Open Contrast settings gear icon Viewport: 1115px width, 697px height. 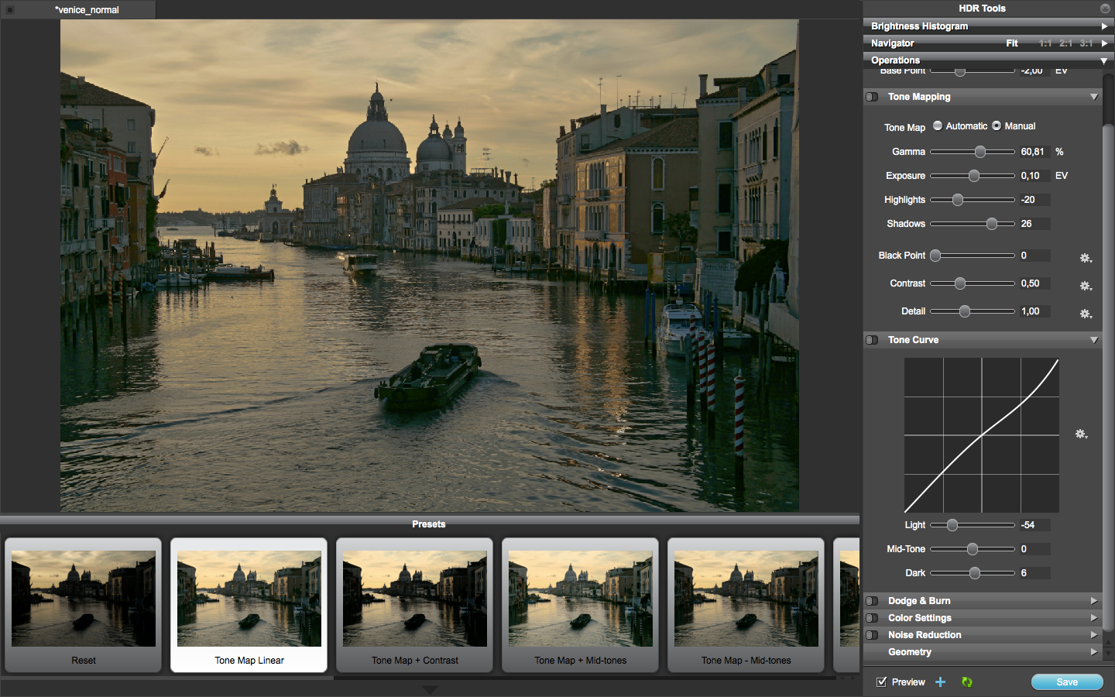coord(1086,286)
